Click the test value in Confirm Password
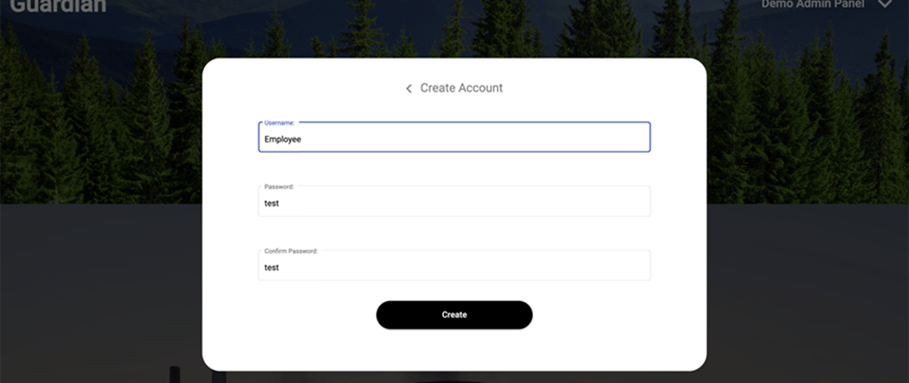 271,267
